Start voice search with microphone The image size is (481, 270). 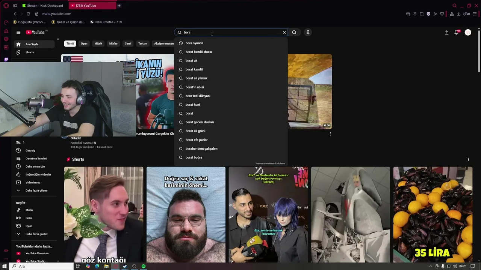click(308, 32)
